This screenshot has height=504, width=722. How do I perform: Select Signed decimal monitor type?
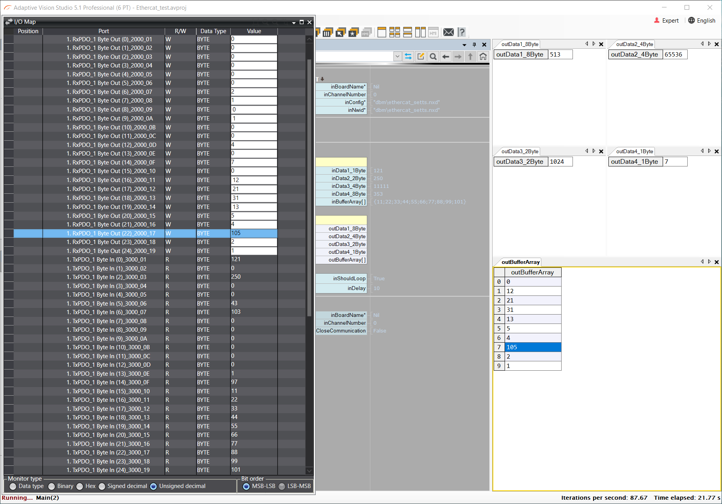[102, 486]
